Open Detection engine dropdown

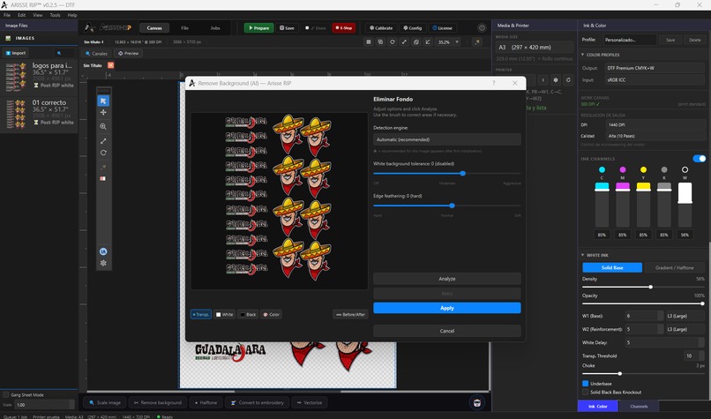(x=446, y=139)
